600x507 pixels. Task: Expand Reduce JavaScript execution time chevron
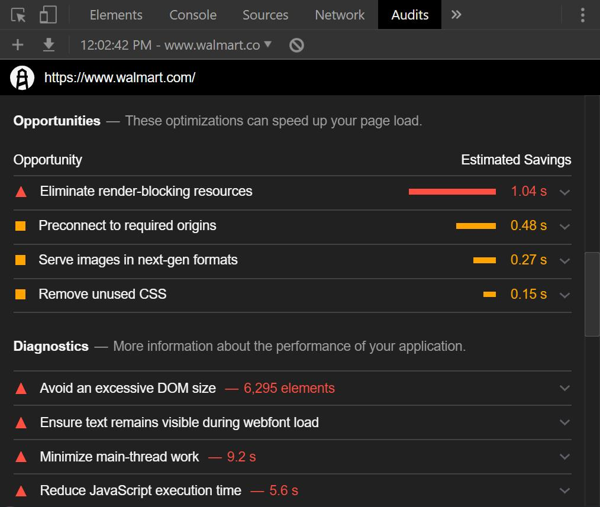[x=565, y=490]
